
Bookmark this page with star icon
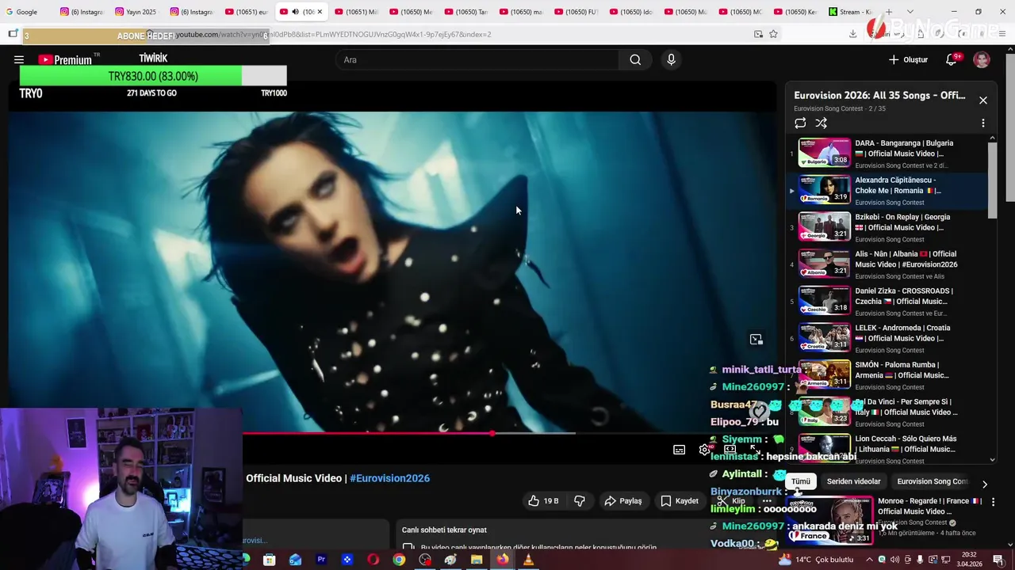pos(773,34)
